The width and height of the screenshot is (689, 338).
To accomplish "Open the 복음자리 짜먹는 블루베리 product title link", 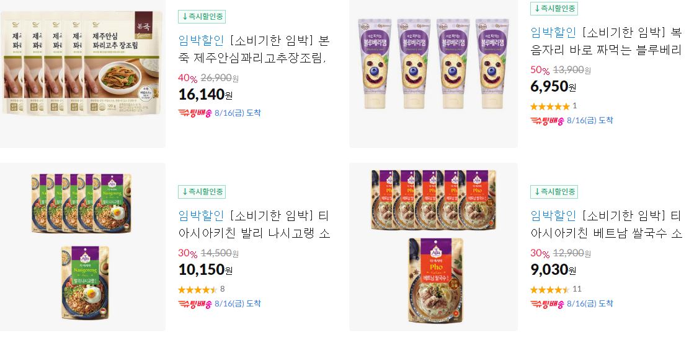I will (x=607, y=41).
